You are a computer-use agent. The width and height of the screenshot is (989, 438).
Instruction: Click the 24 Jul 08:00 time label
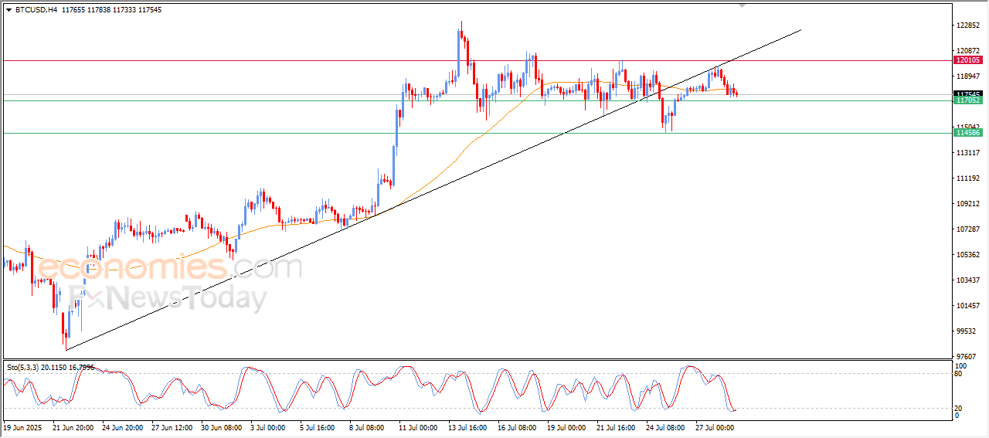667,427
